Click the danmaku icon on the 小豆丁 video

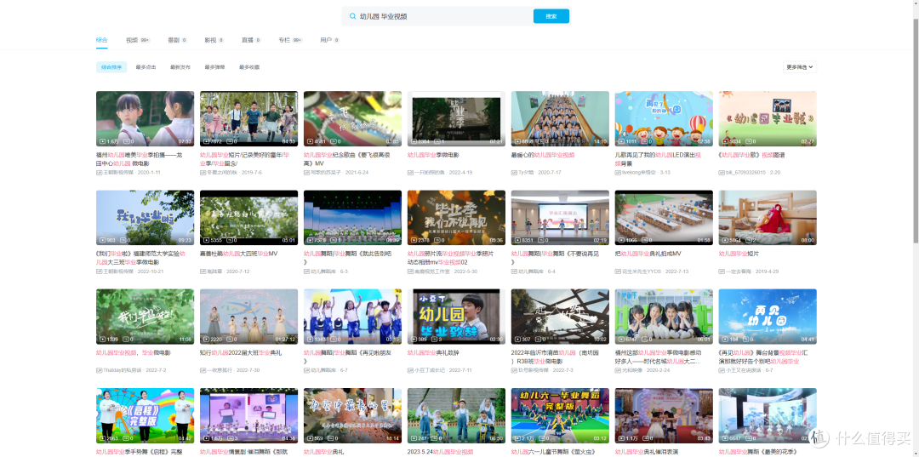pos(434,340)
